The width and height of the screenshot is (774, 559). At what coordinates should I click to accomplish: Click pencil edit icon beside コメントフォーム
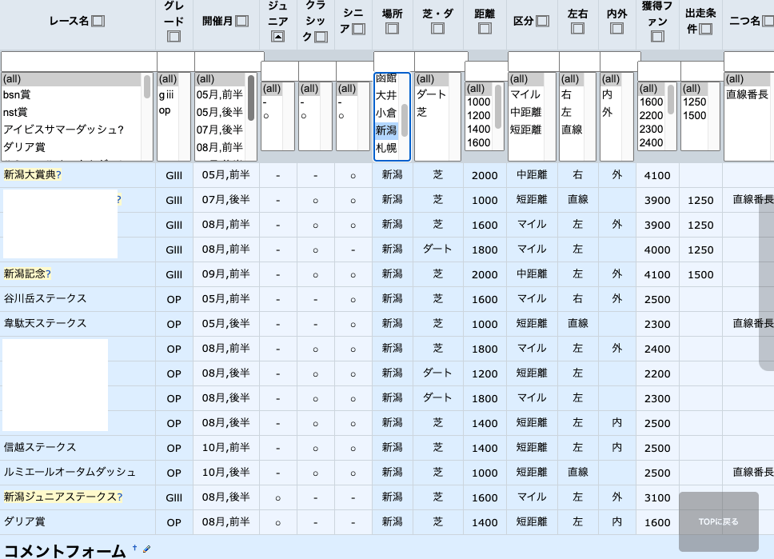[x=146, y=549]
